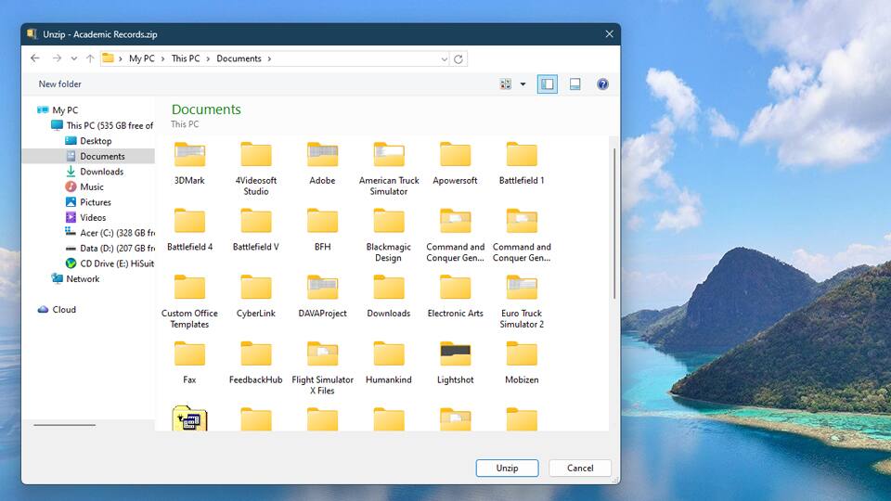This screenshot has height=501, width=891.
Task: Select the Battlefield V folder
Action: [x=256, y=230]
